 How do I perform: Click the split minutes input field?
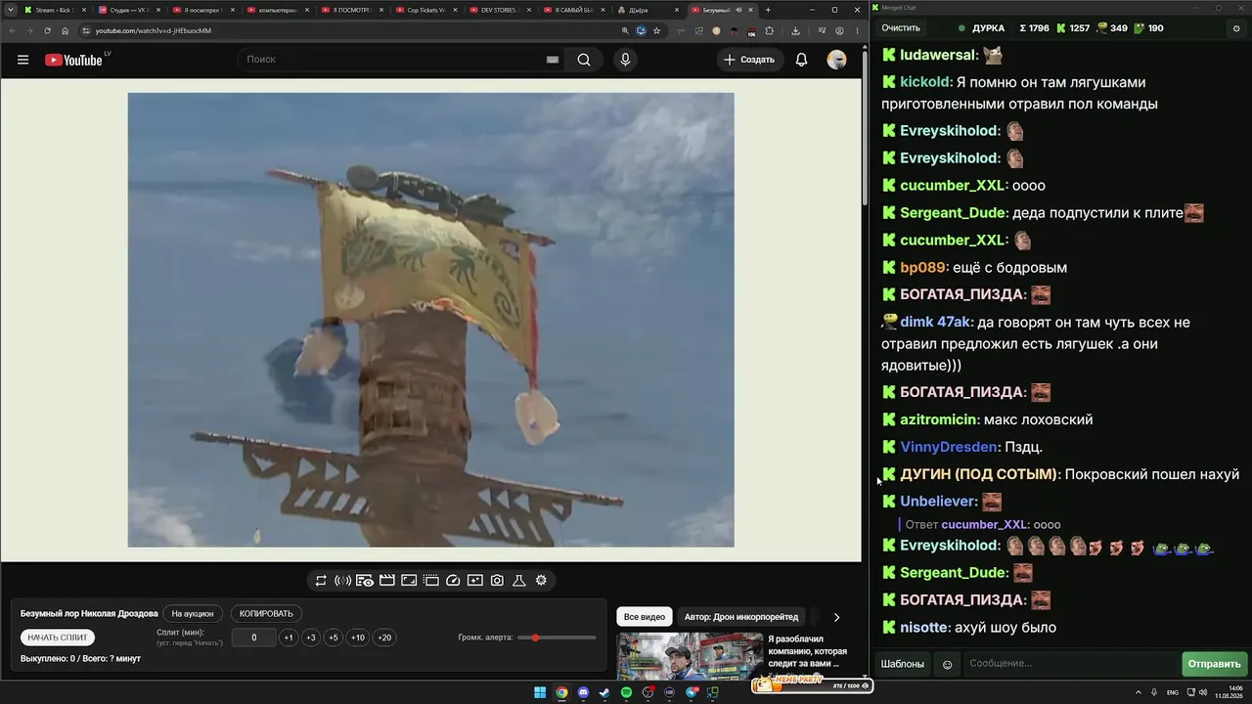point(253,638)
